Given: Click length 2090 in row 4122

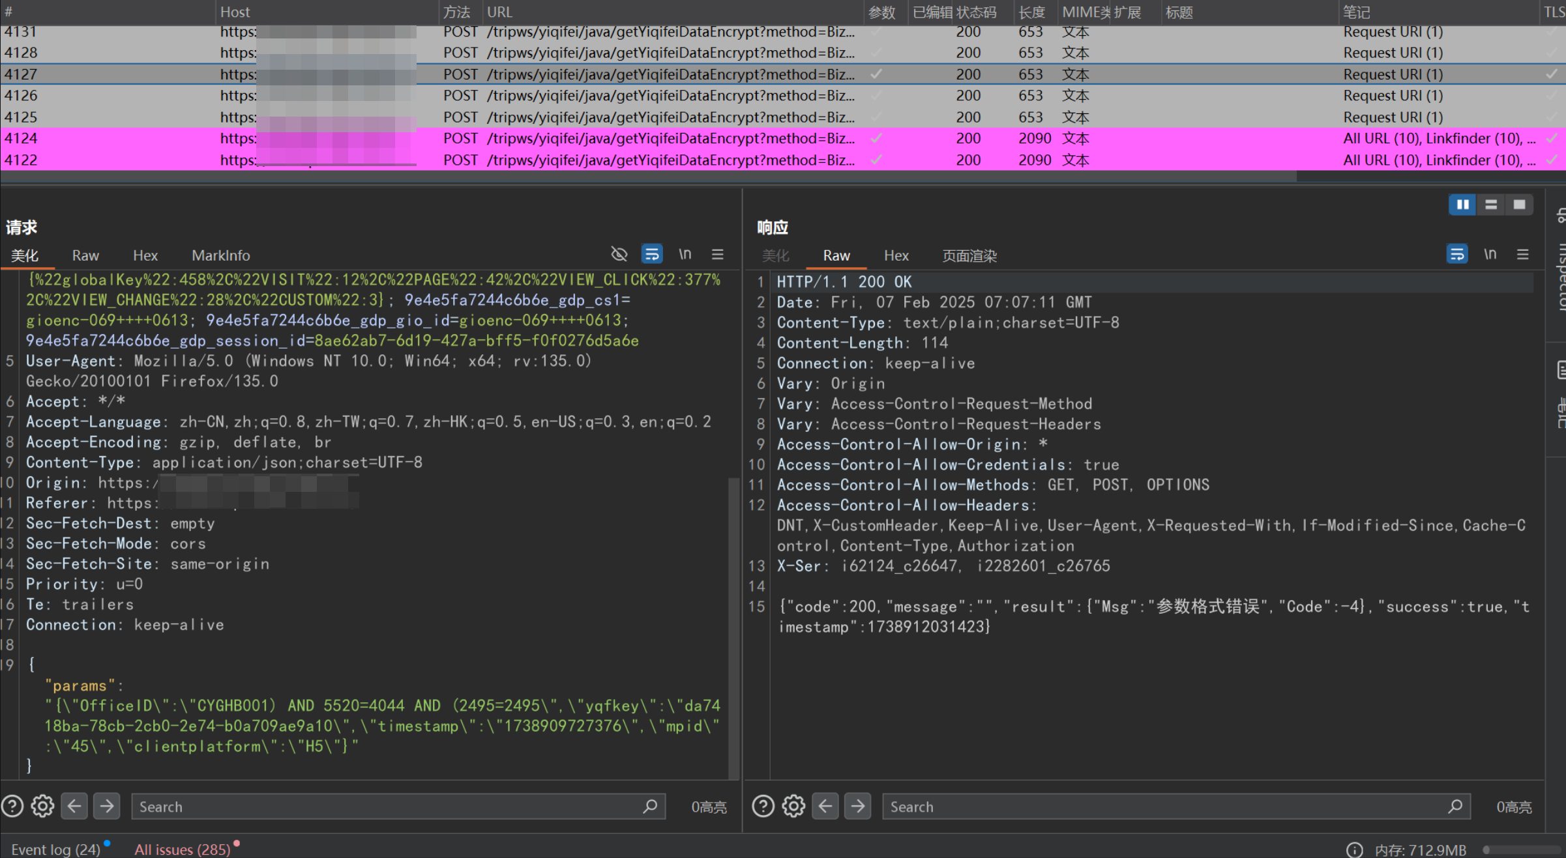Looking at the screenshot, I should [x=1035, y=160].
